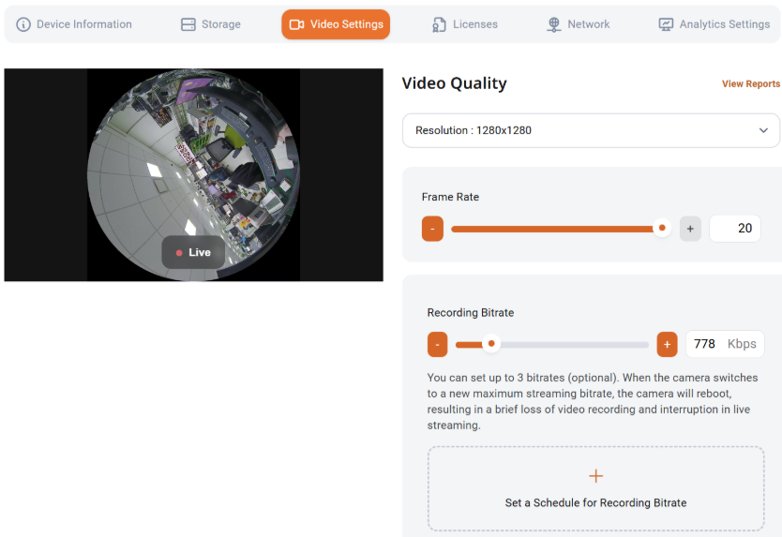Open the View Reports link
Screen dimensions: 782x537
pyautogui.click(x=750, y=84)
